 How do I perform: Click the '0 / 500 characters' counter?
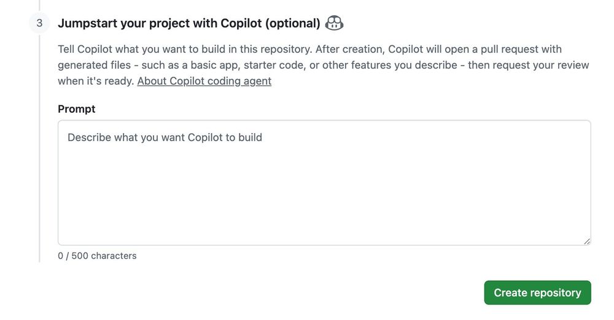point(97,256)
